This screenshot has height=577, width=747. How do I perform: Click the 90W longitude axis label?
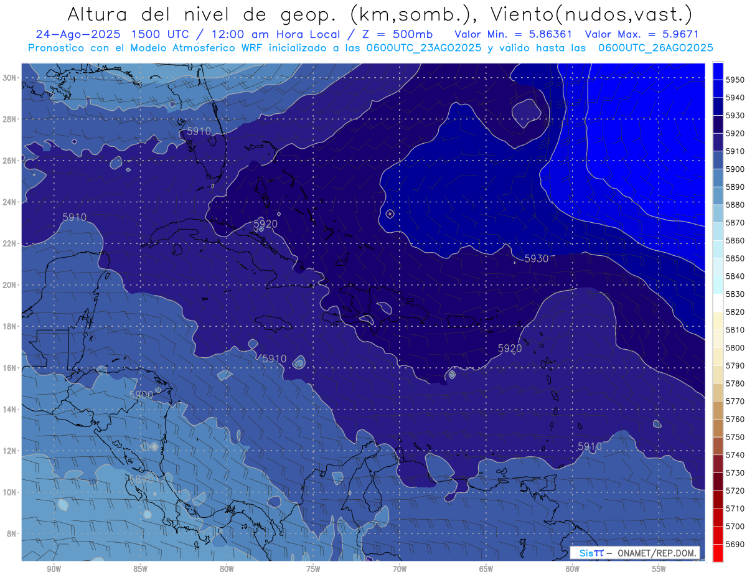click(54, 569)
